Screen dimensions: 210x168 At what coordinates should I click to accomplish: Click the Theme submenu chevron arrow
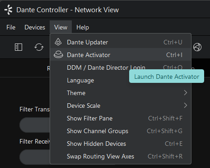coord(186,93)
